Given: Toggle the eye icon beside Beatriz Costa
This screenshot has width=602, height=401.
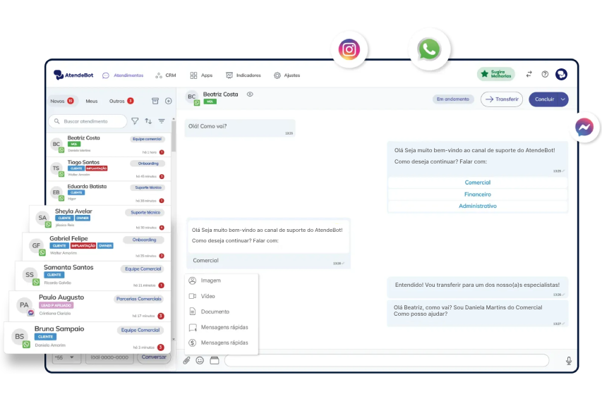Looking at the screenshot, I should pyautogui.click(x=250, y=94).
